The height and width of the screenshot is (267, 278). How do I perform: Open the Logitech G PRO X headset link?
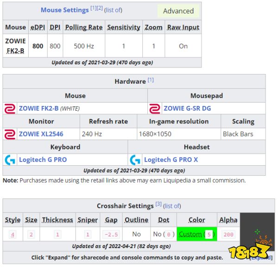[171, 160]
